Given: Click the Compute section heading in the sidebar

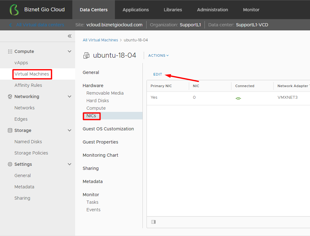Looking at the screenshot, I should tap(24, 51).
